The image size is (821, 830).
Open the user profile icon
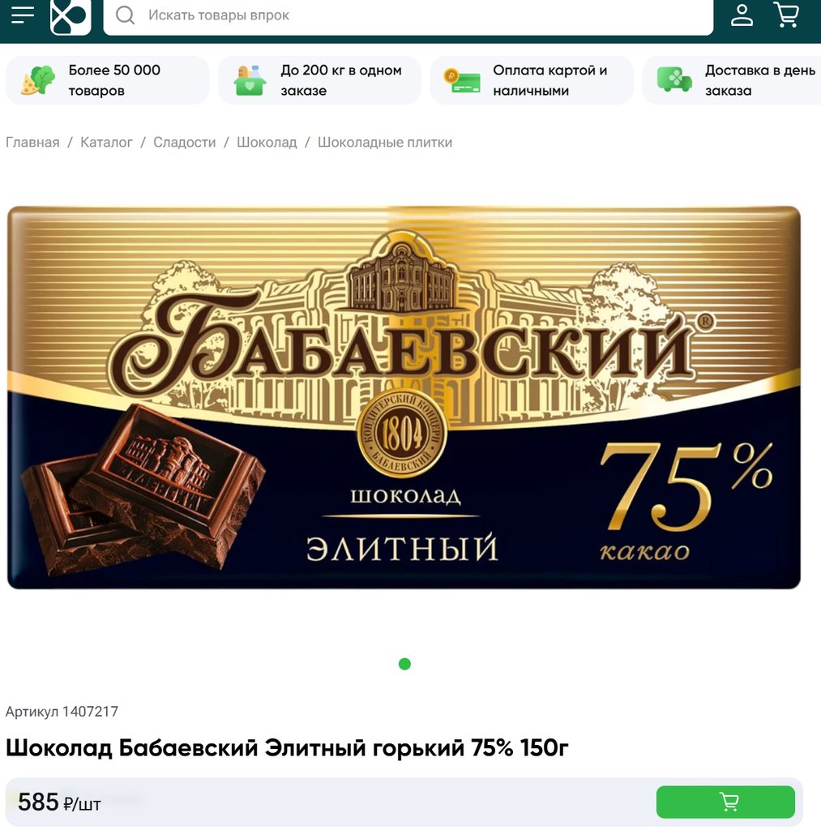pyautogui.click(x=742, y=15)
